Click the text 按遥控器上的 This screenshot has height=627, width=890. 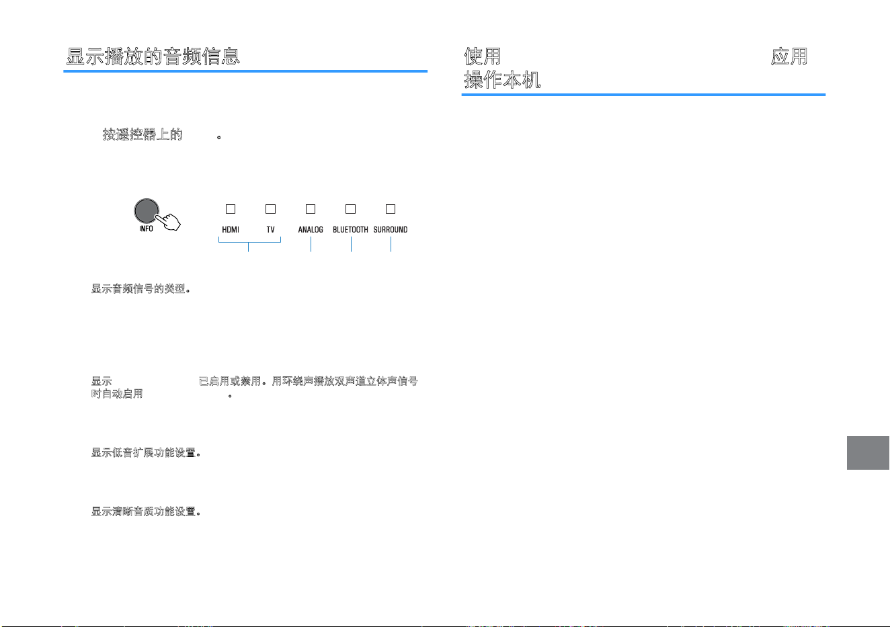(143, 135)
